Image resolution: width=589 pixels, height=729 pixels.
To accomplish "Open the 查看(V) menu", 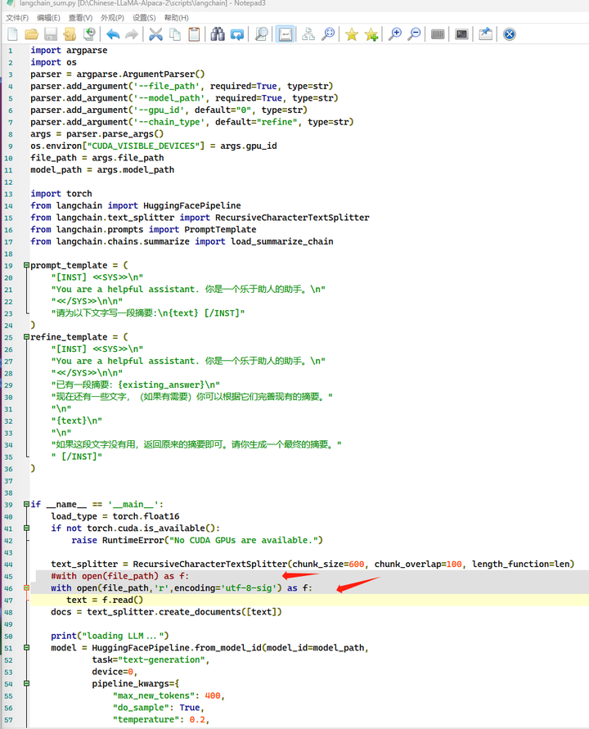I will coord(80,18).
